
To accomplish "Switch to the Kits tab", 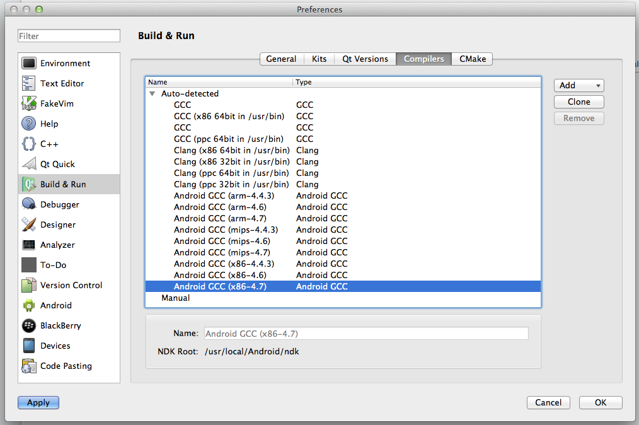I will [x=319, y=59].
